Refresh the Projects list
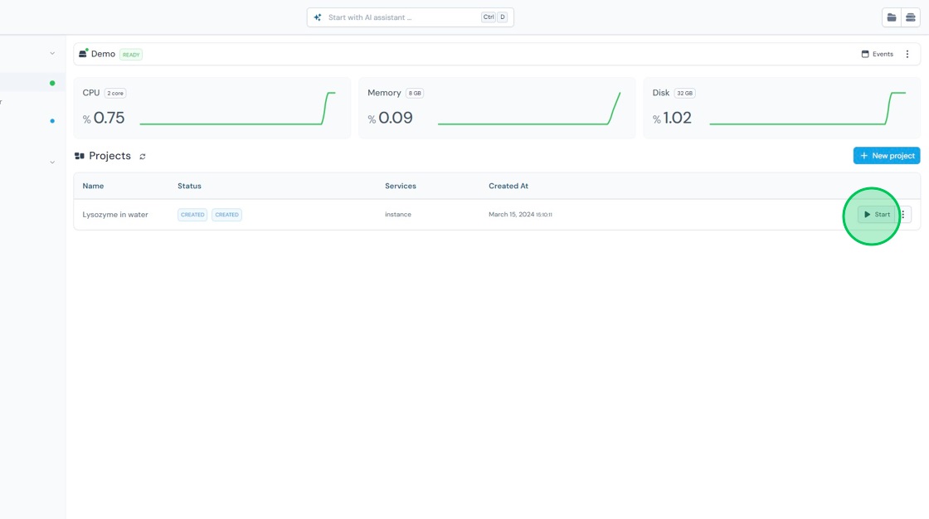929x519 pixels. [x=142, y=157]
